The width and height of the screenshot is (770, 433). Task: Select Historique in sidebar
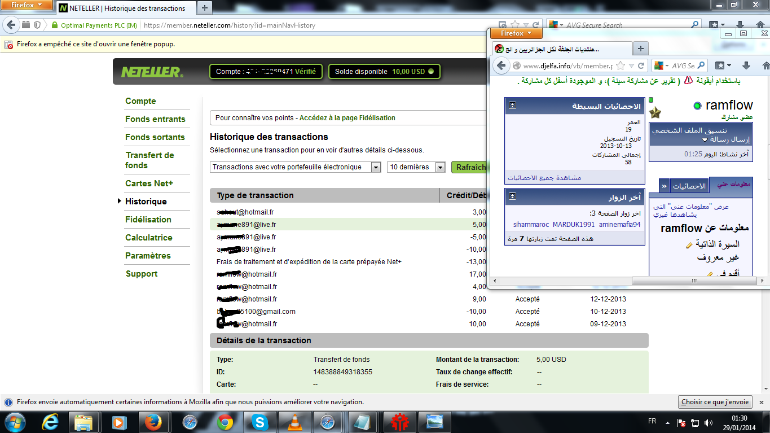tap(146, 202)
